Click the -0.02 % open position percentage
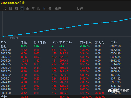The image size is (131, 98). [x=85, y=46]
